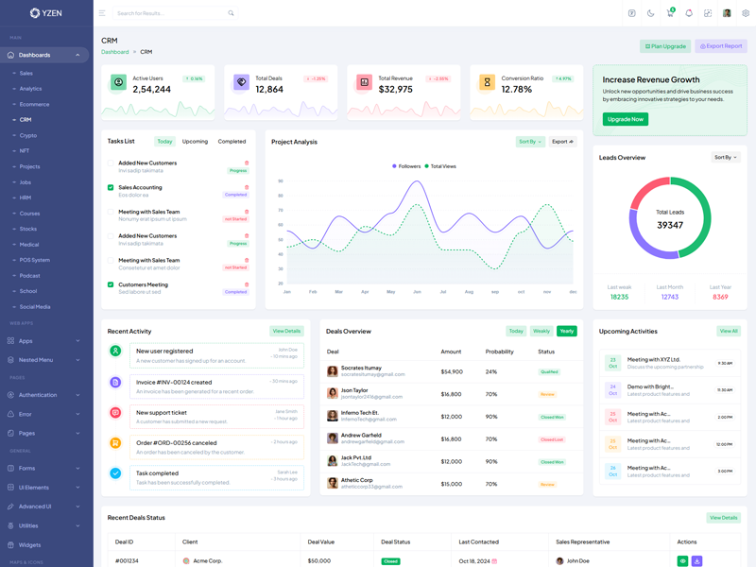This screenshot has height=567, width=756.
Task: Click the fullscreen icon in the header
Action: (x=708, y=13)
